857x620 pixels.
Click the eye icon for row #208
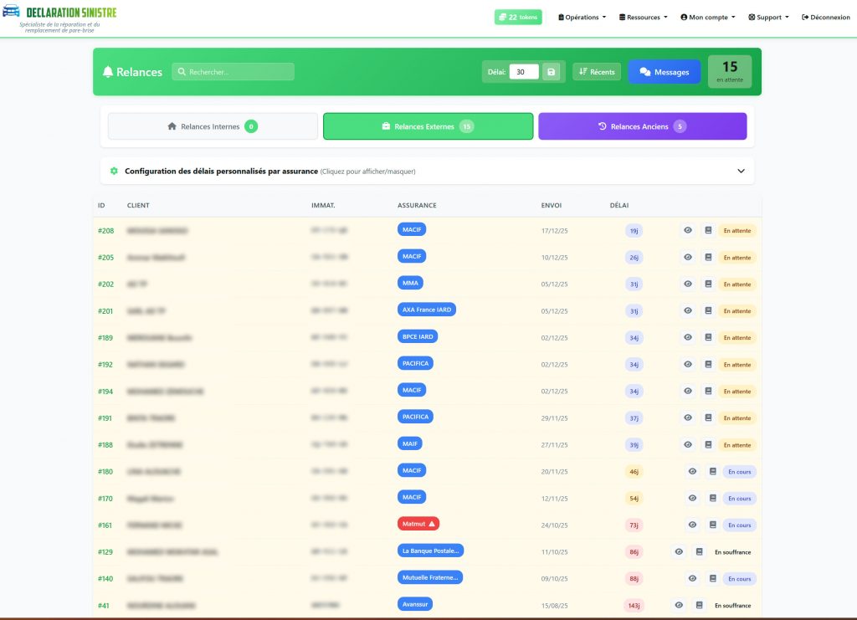coord(688,230)
